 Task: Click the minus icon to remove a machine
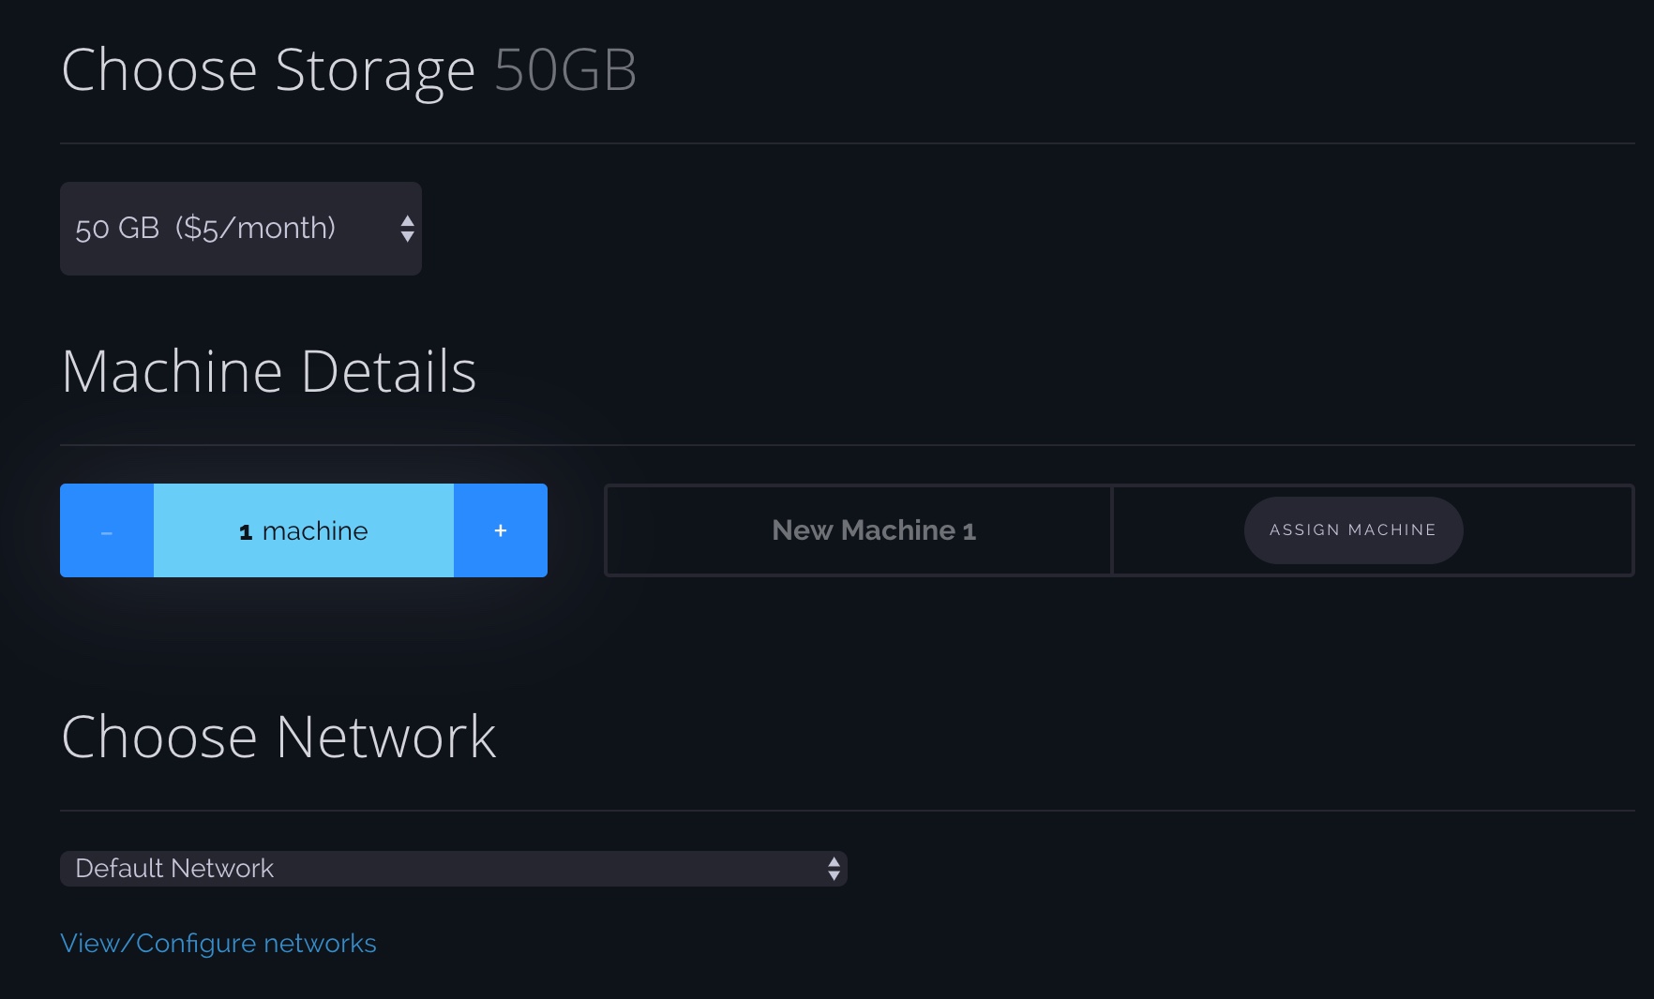coord(106,529)
